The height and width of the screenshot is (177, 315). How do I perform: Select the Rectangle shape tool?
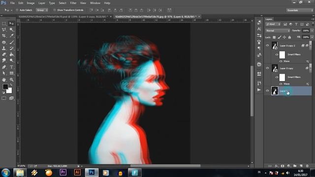pyautogui.click(x=11, y=73)
